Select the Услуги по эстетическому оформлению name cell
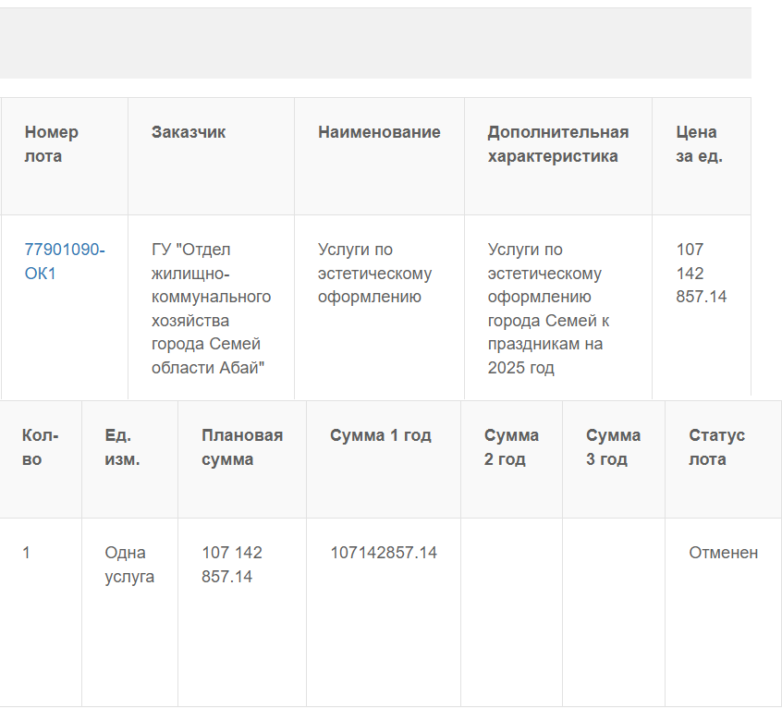The image size is (782, 708). tap(379, 308)
